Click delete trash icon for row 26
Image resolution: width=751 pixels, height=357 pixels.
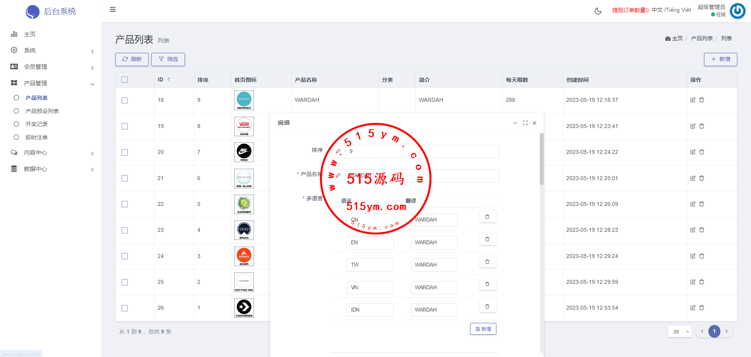point(702,308)
